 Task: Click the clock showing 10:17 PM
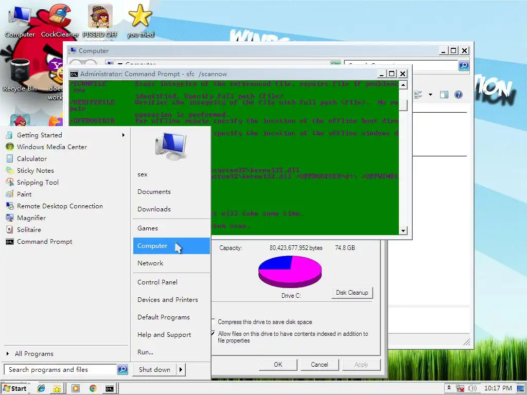pos(498,388)
